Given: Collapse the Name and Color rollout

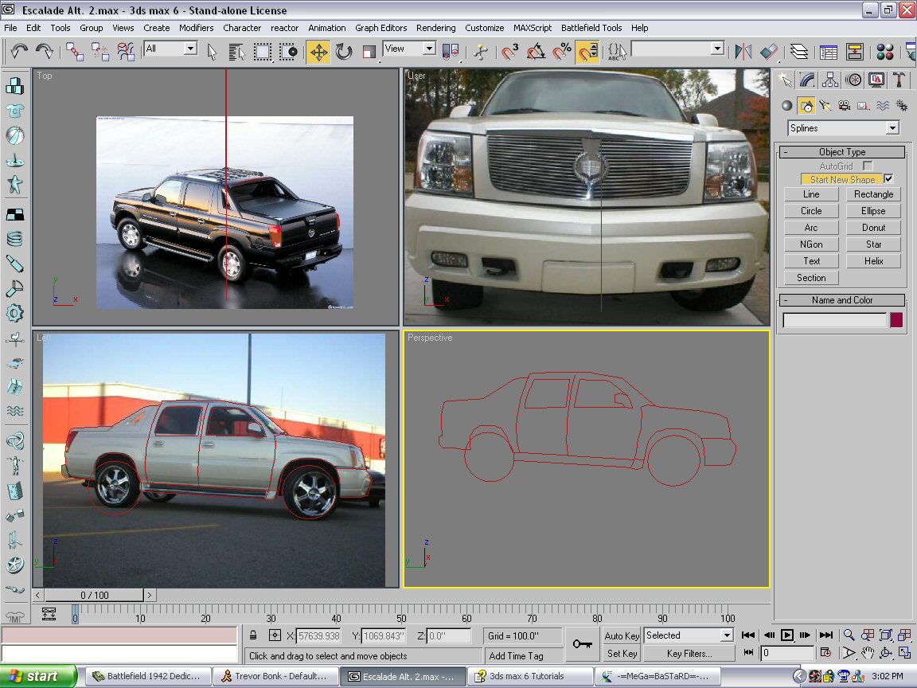Looking at the screenshot, I should (x=842, y=300).
